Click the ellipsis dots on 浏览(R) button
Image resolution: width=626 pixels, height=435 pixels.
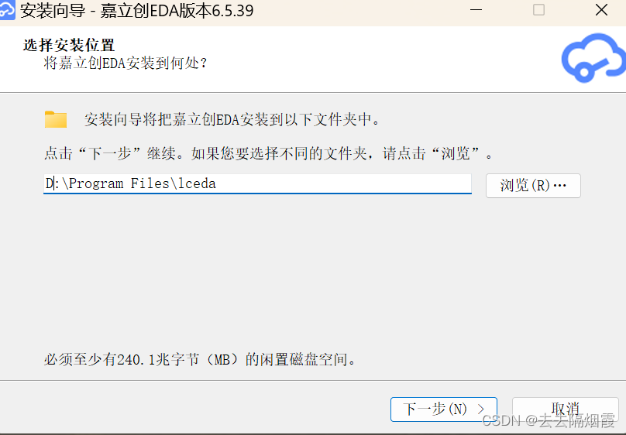(x=559, y=185)
